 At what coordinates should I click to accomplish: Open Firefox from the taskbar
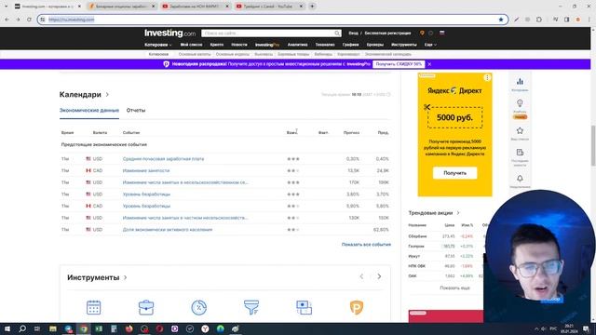[x=129, y=328]
